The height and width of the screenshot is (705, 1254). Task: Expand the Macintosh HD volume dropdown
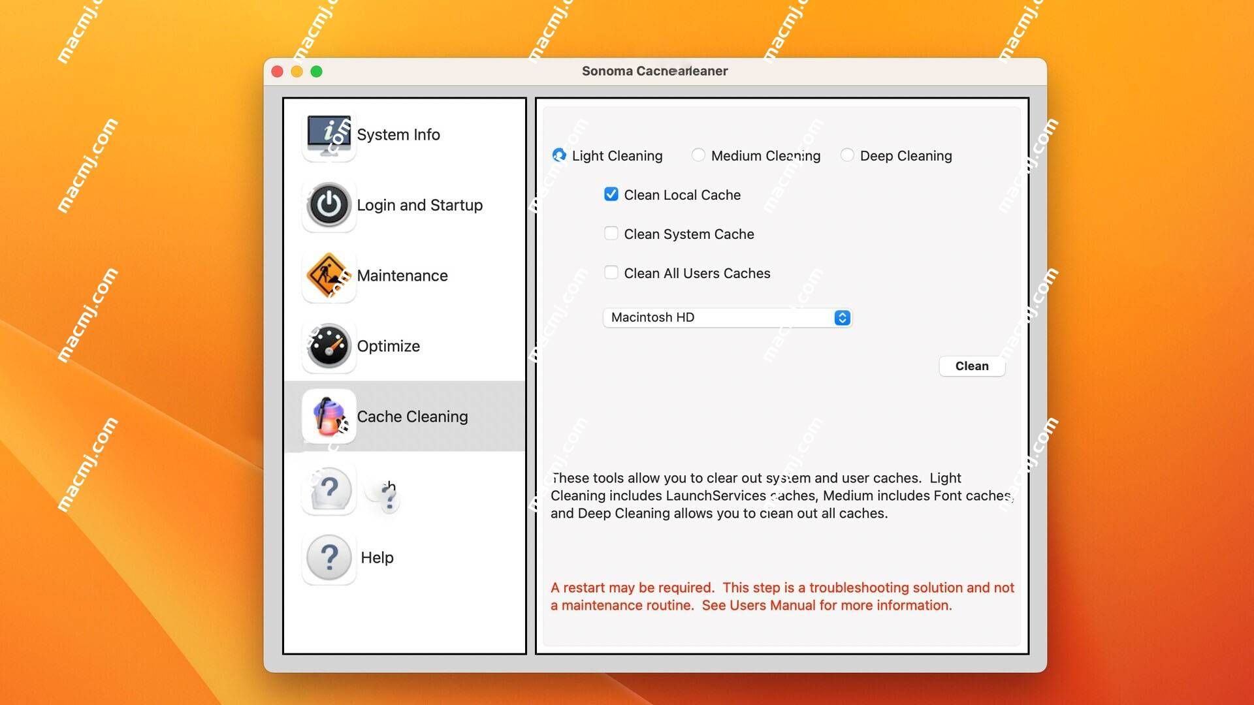[727, 318]
